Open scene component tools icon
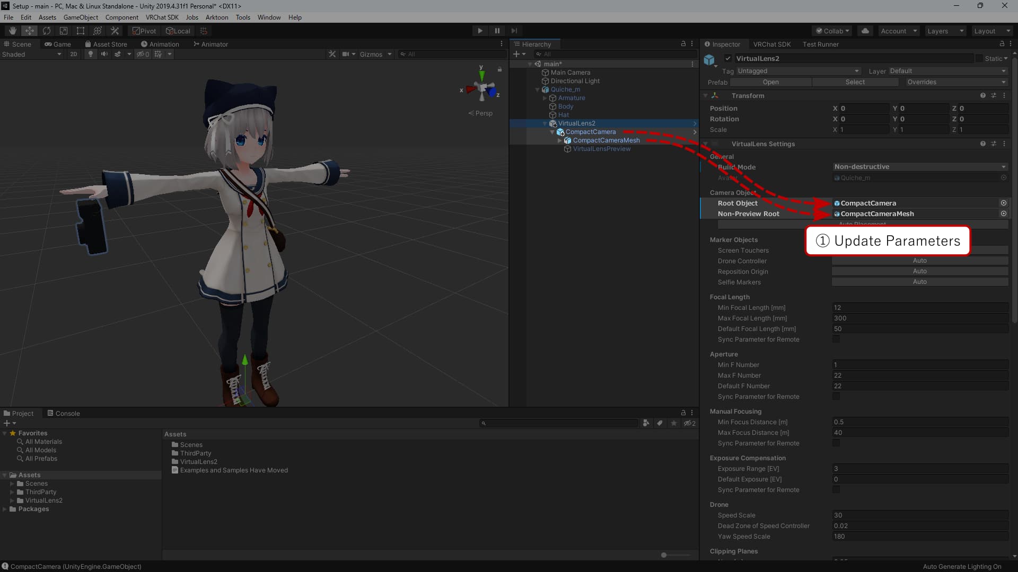The height and width of the screenshot is (572, 1018). (x=332, y=54)
